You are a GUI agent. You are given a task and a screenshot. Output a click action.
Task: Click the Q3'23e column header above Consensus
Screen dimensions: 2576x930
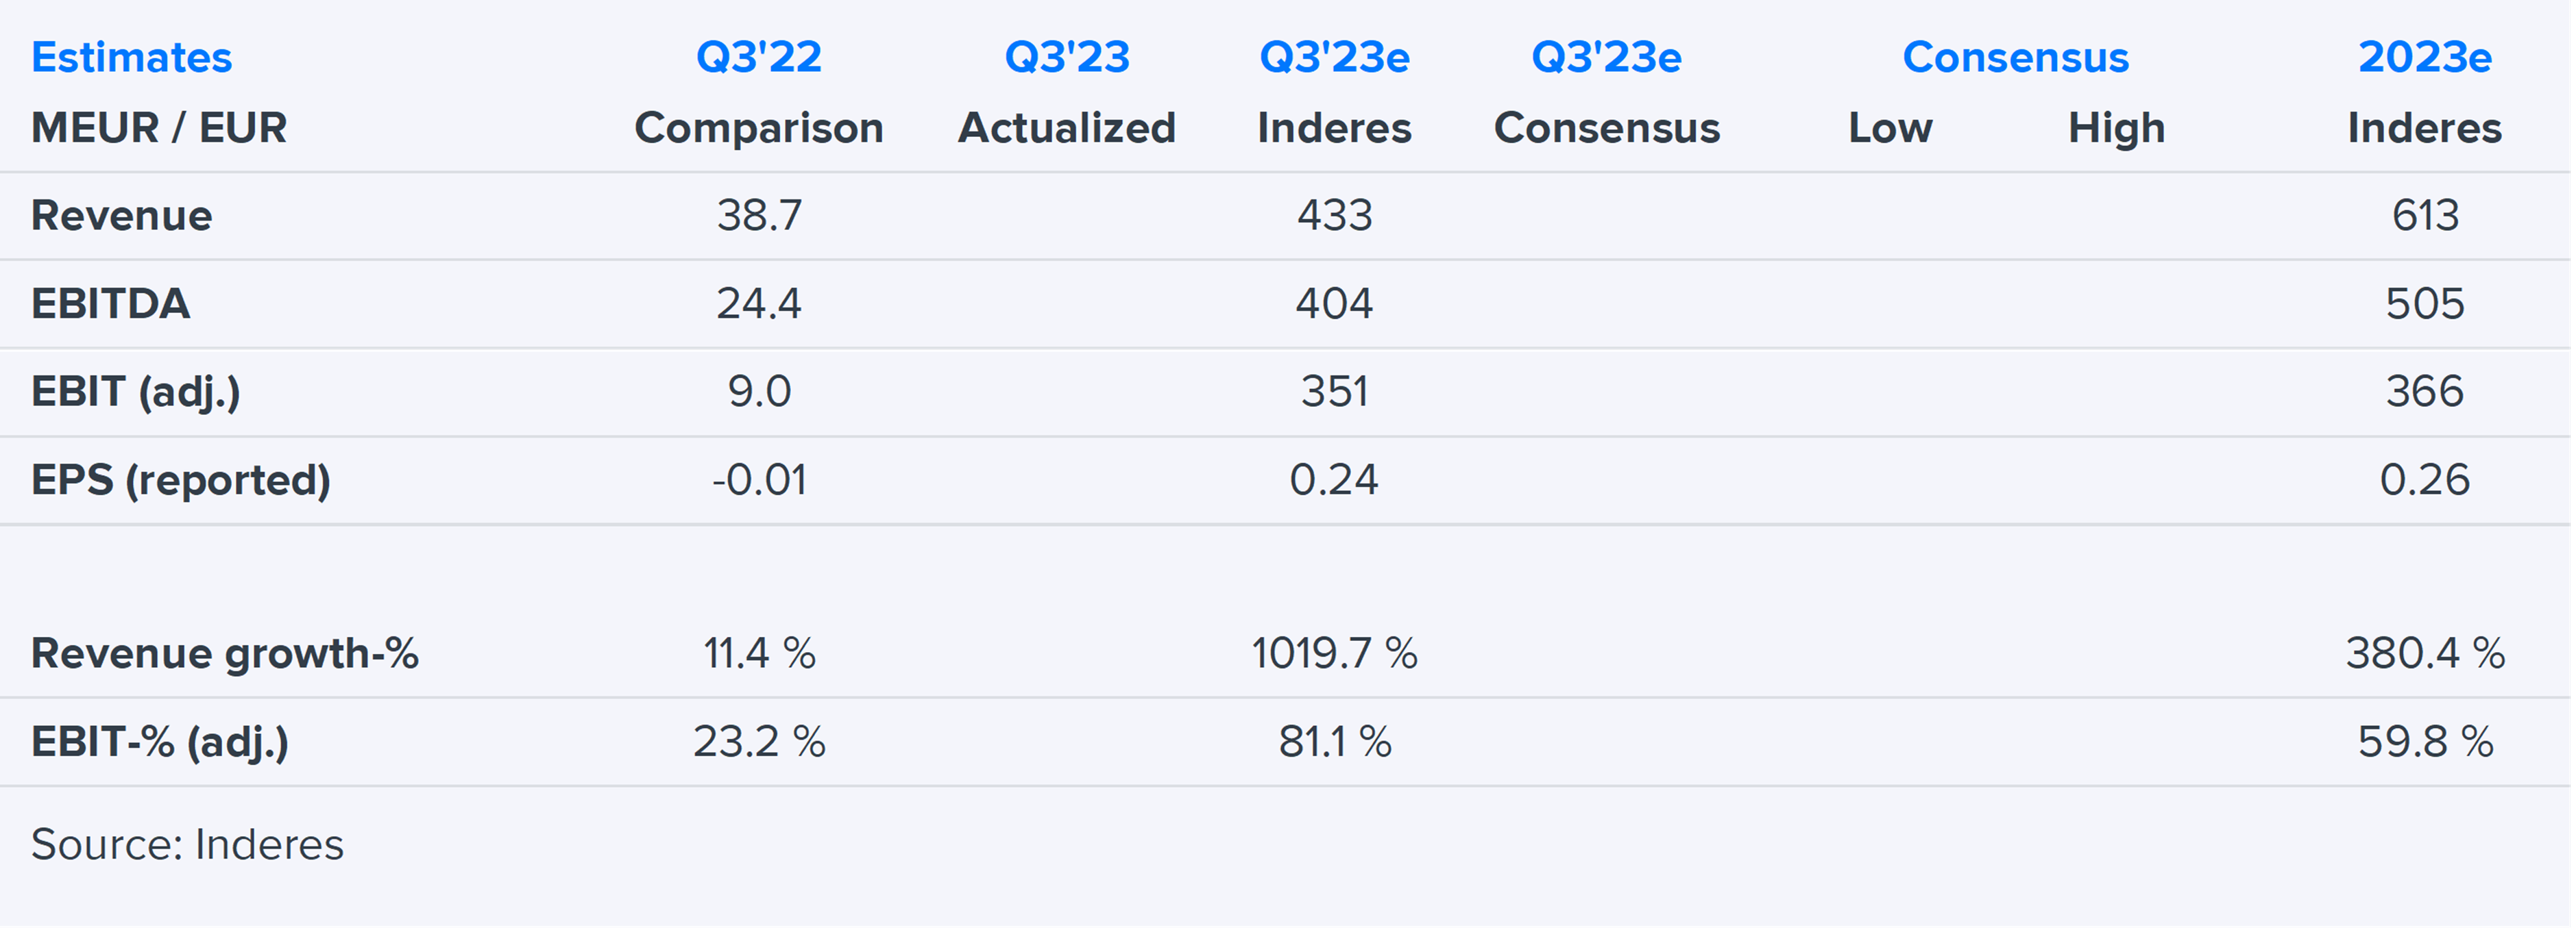1606,57
